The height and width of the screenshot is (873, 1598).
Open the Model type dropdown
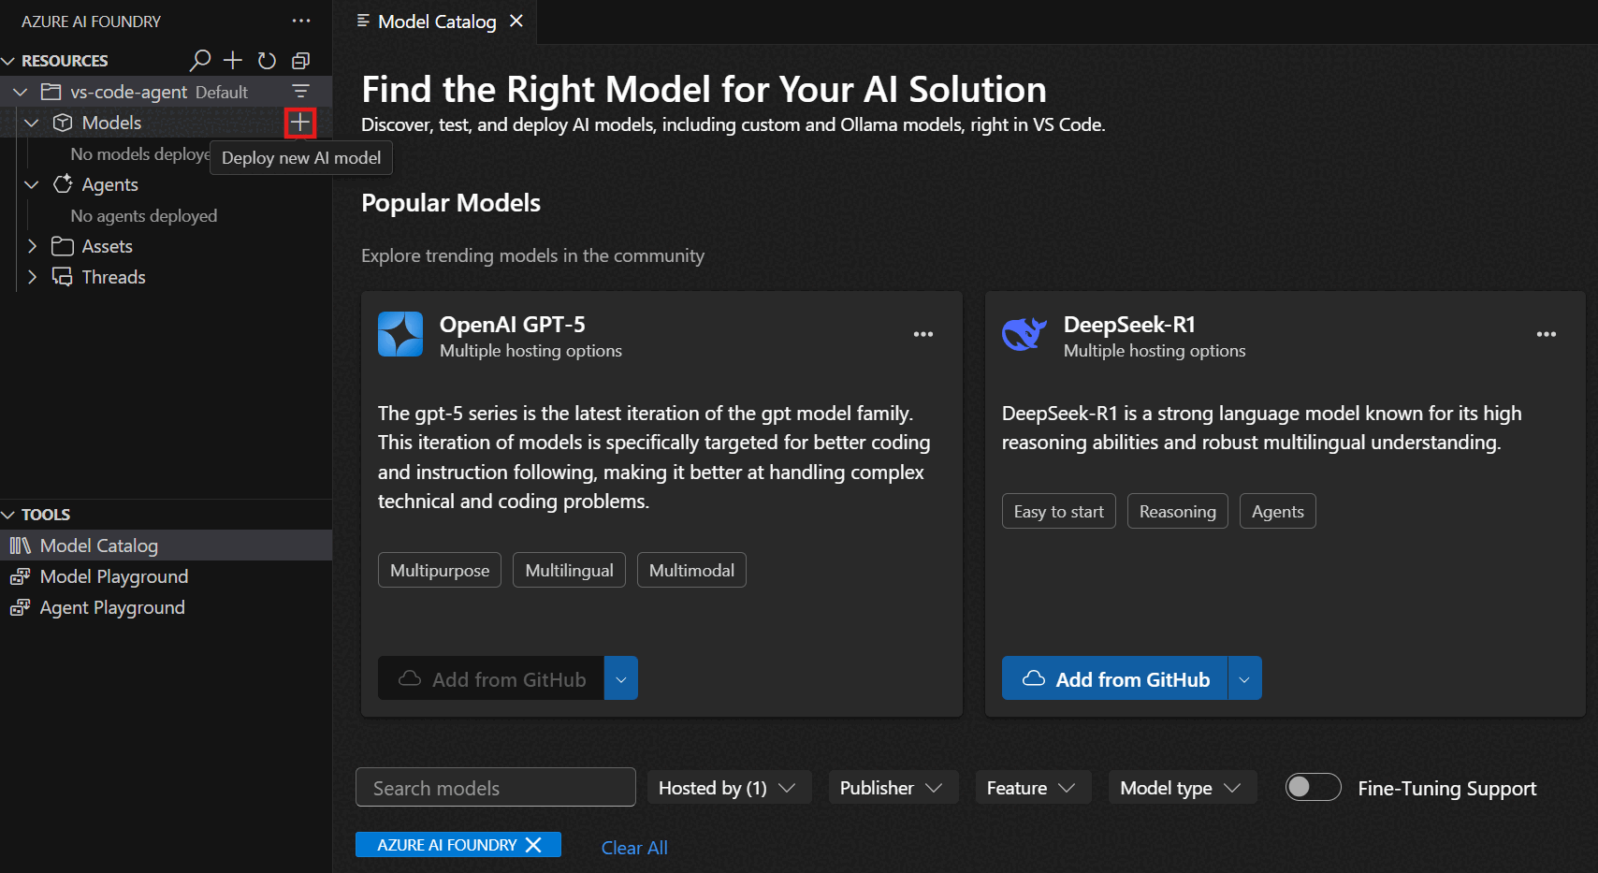[x=1182, y=787]
